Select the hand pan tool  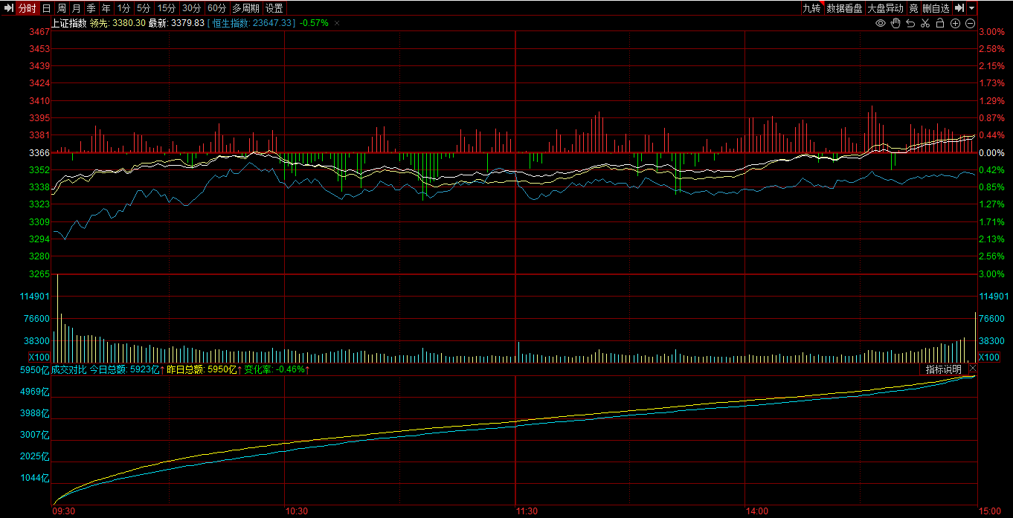[895, 24]
